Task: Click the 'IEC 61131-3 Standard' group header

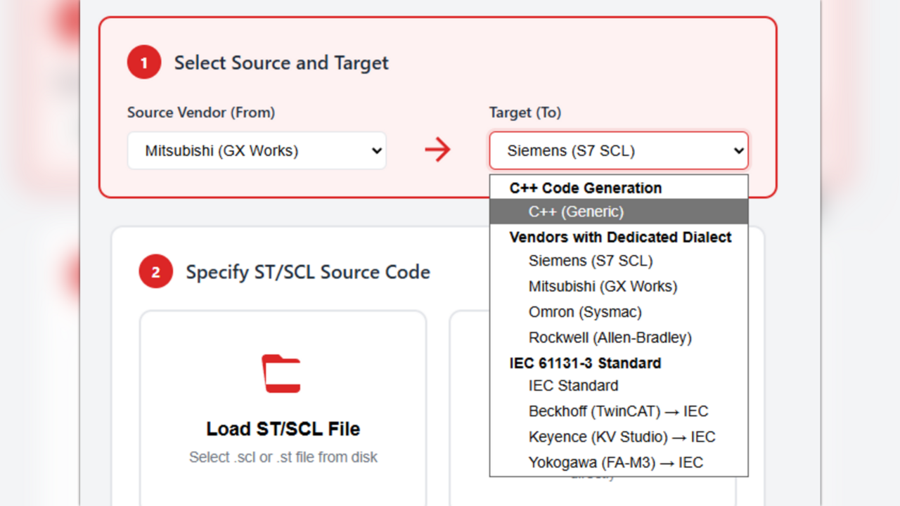Action: (x=585, y=363)
